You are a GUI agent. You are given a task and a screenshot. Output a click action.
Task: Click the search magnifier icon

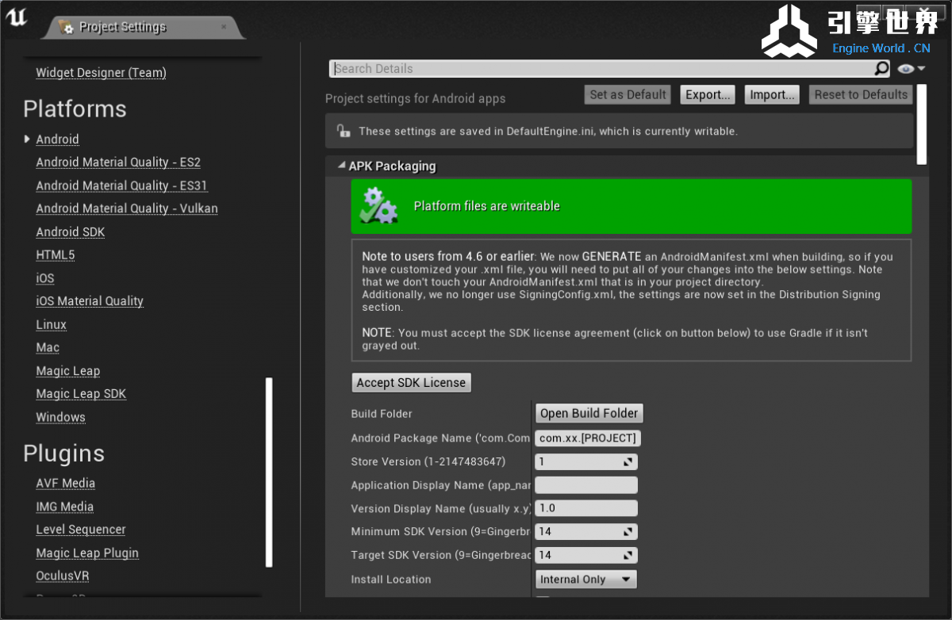click(x=881, y=69)
